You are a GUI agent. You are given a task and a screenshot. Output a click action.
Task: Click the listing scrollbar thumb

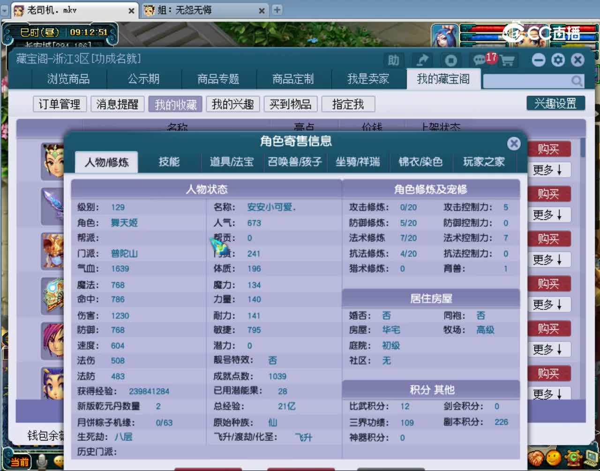[x=583, y=147]
